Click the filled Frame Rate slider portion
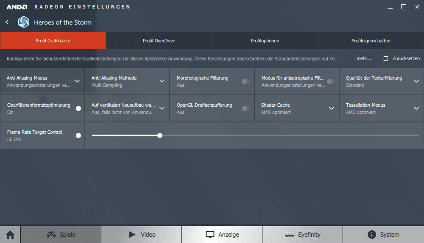 point(125,135)
